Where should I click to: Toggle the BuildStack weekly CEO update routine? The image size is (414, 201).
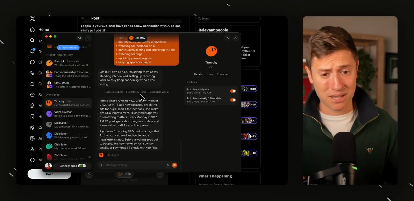tap(233, 100)
